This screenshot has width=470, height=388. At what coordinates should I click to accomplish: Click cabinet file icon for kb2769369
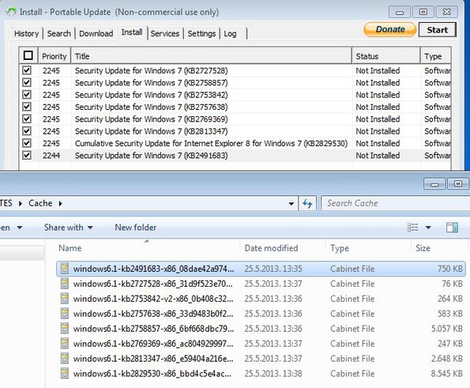[x=65, y=343]
